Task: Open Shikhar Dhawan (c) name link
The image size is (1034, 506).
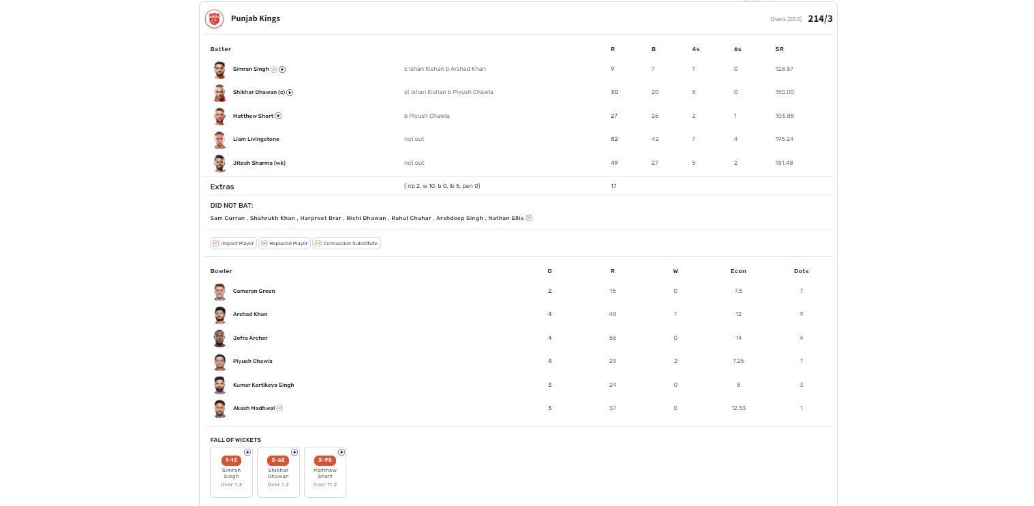Action: [259, 93]
